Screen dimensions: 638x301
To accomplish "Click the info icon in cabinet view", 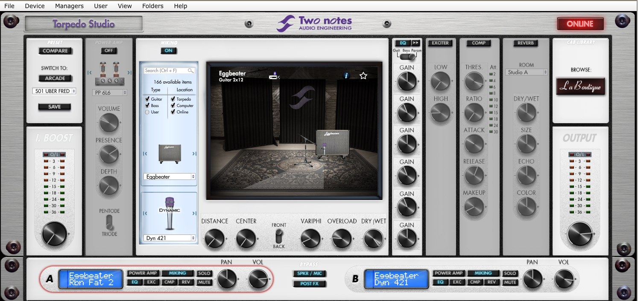I will click(346, 75).
